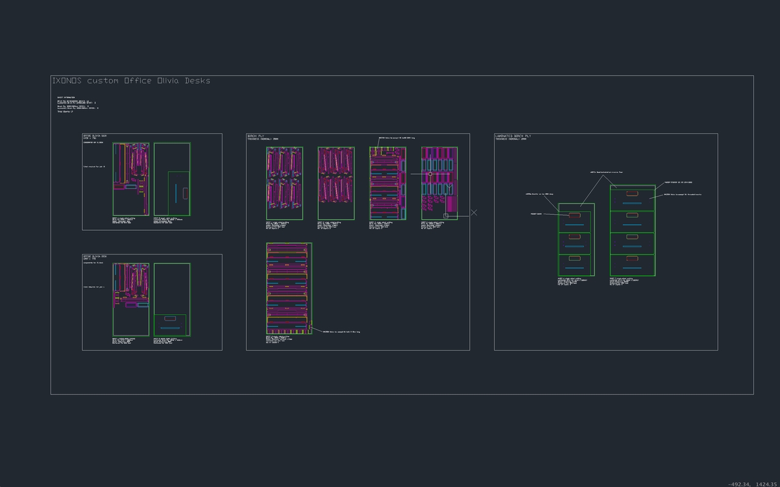
Task: Select the crosshair pick box on the nest sheet
Action: coord(430,174)
